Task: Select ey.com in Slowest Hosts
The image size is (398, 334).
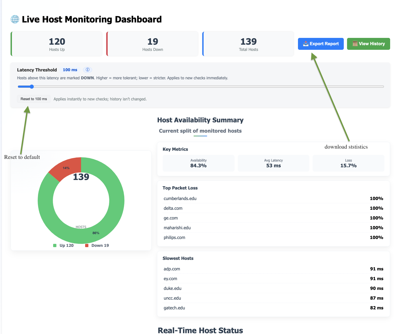Action: click(274, 279)
